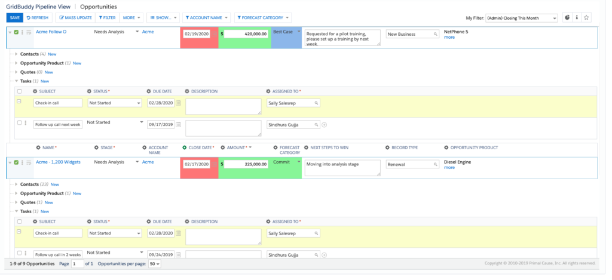The image size is (612, 280).
Task: Open calendar picker next to 02/19/2020
Action: point(215,34)
